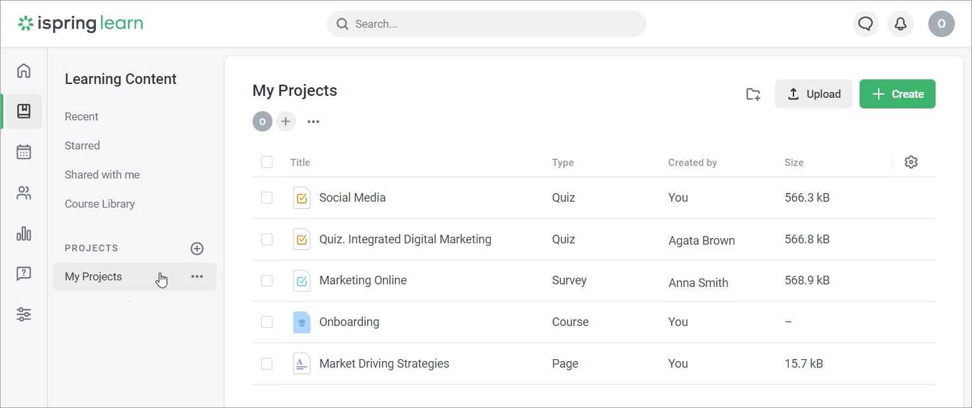Go to Recent in Learning Content
This screenshot has width=972, height=408.
click(81, 116)
